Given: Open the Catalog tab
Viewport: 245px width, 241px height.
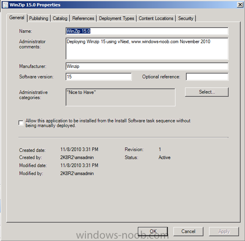Looking at the screenshot, I should tap(60, 18).
